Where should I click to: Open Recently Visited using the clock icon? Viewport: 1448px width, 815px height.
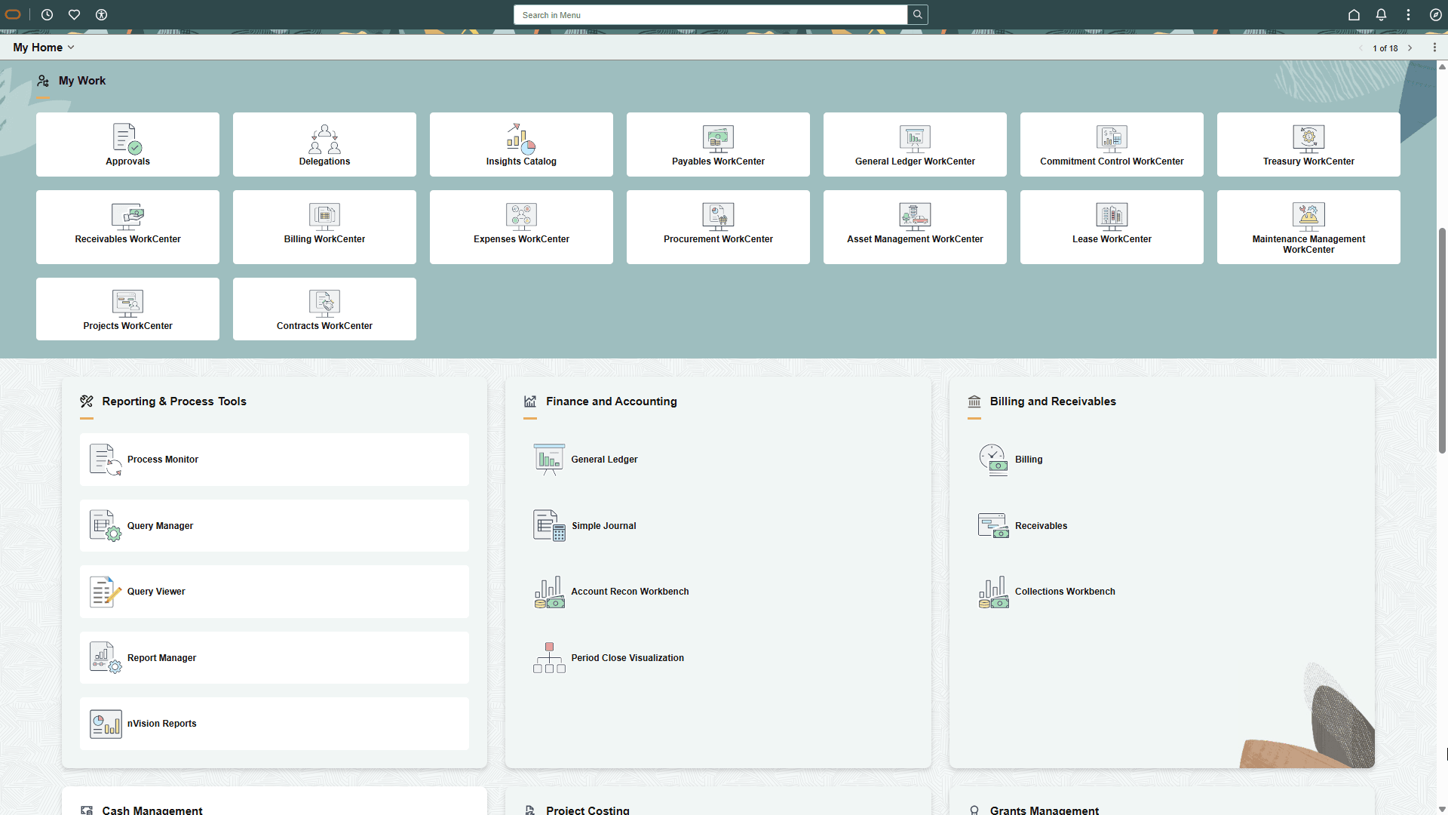point(47,14)
